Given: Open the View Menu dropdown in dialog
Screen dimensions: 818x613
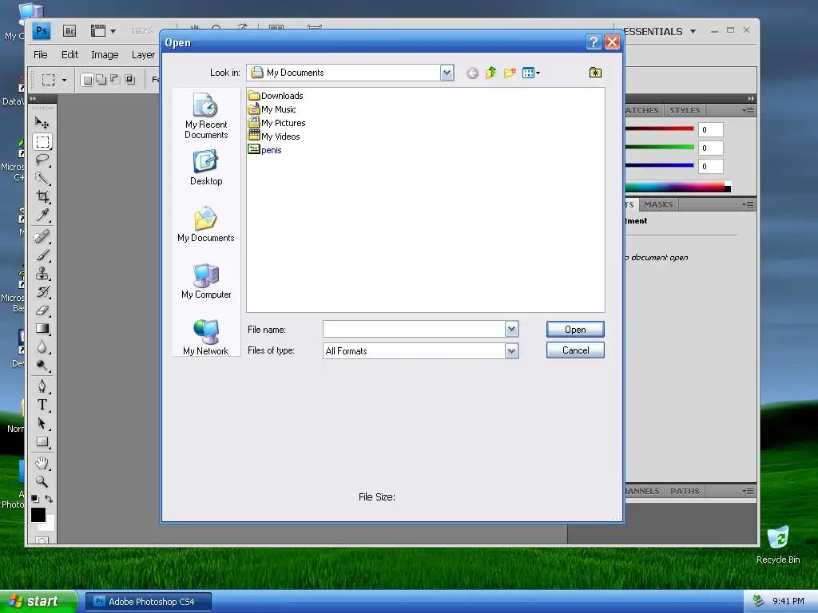Looking at the screenshot, I should click(x=531, y=73).
